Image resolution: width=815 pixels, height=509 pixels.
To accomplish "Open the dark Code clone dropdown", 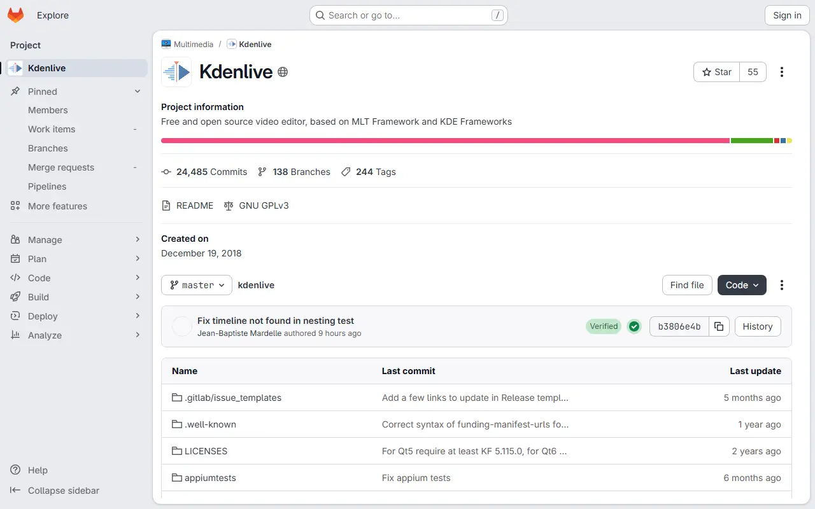I will pyautogui.click(x=742, y=285).
